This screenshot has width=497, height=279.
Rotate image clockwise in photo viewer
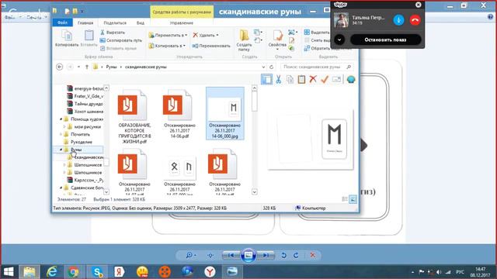pos(296,255)
